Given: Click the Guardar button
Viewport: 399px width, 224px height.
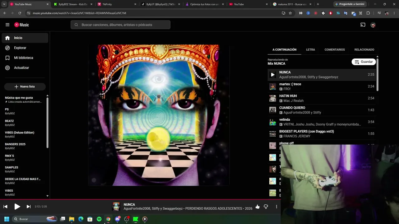Looking at the screenshot, I should point(364,62).
